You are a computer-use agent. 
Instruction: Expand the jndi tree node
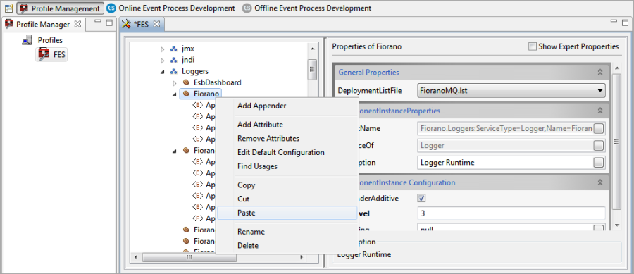[x=163, y=61]
